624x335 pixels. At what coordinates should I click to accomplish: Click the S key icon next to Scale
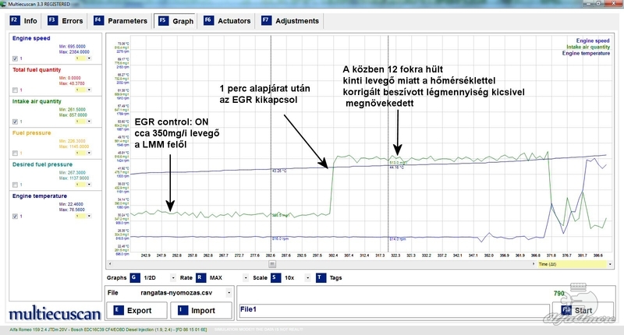(274, 277)
